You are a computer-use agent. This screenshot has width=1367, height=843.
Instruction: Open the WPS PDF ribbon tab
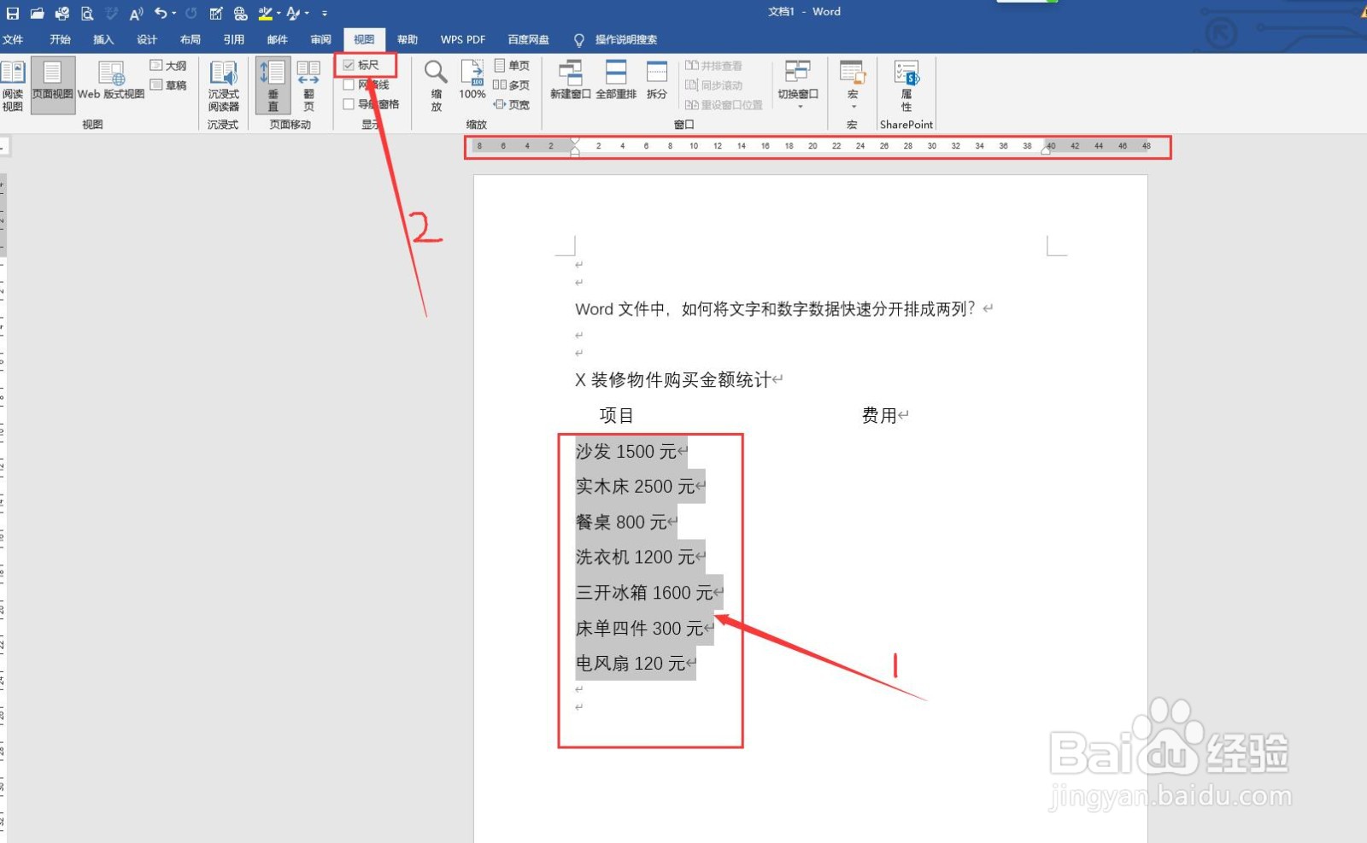click(462, 38)
